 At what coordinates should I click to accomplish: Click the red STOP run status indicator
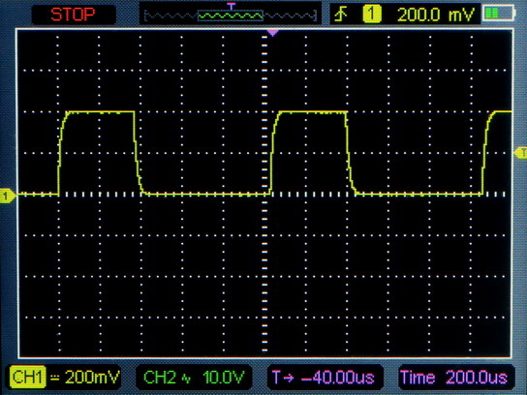[x=73, y=15]
